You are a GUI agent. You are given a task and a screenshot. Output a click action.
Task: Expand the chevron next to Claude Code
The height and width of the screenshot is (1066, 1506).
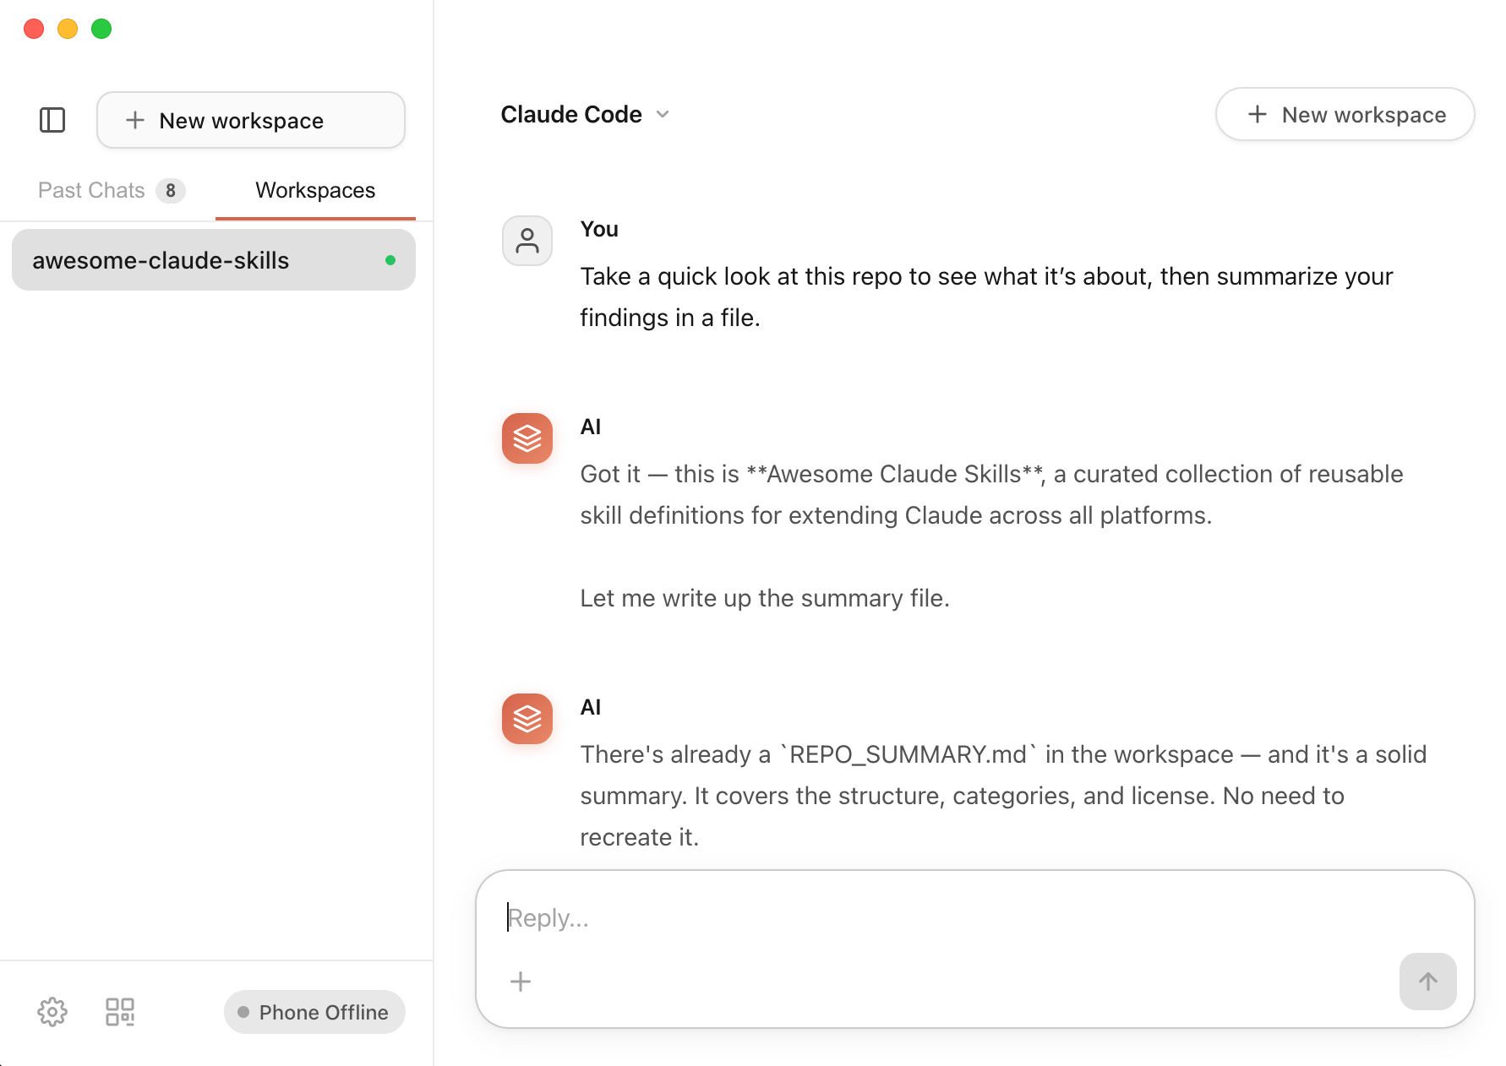663,114
